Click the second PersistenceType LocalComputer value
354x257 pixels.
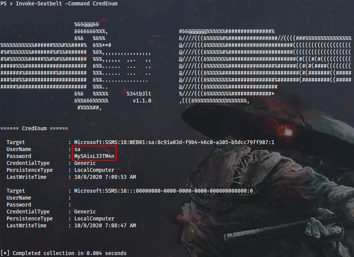94,218
